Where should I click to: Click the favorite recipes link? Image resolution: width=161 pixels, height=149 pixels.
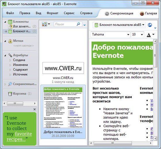tap(19, 136)
